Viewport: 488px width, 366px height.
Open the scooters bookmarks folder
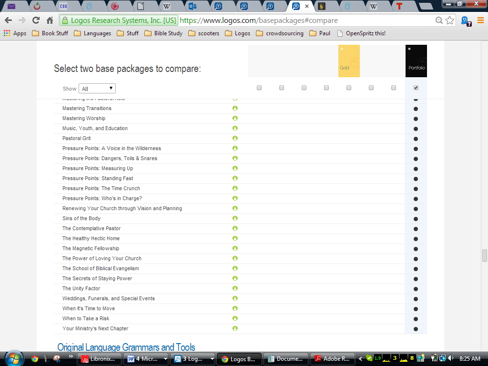[204, 33]
